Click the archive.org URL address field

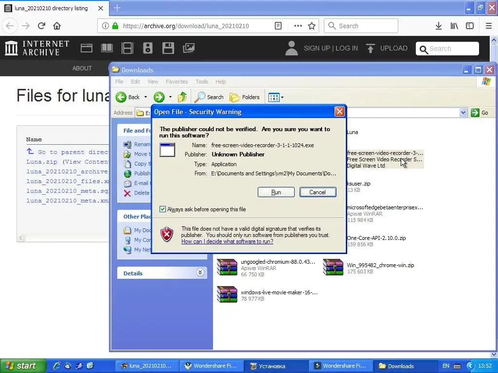pos(186,26)
